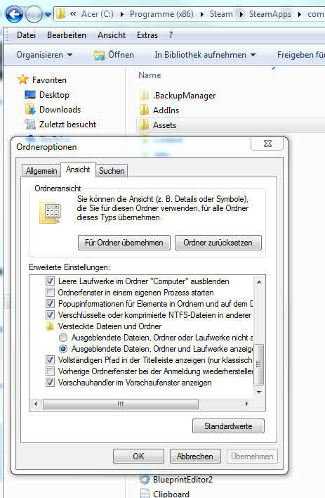This screenshot has height=498, width=325.
Task: Click the Explorer forward arrow button
Action: coord(34,14)
